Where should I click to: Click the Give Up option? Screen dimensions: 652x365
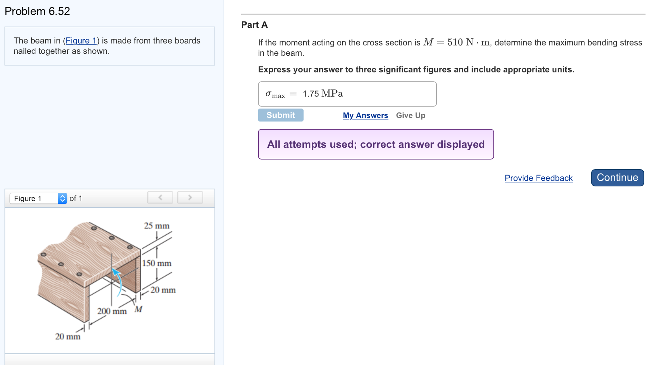tap(410, 115)
